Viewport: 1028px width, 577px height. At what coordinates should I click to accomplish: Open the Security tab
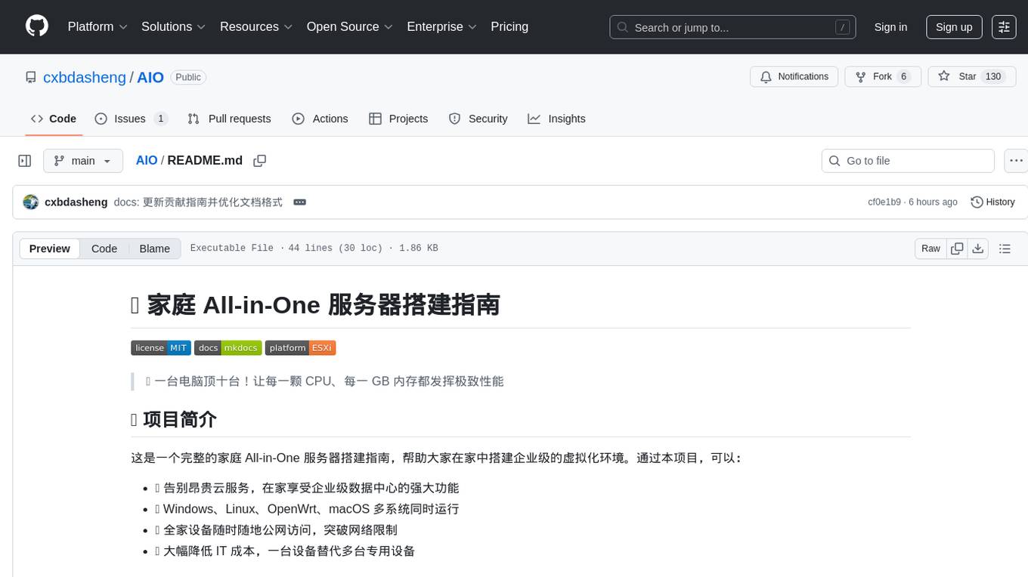coord(478,119)
